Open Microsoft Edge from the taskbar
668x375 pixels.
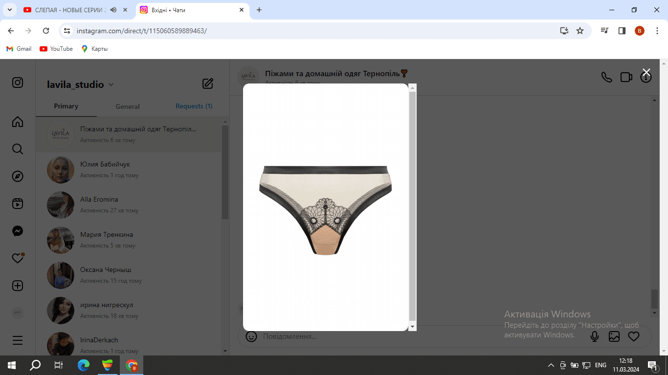pos(84,365)
